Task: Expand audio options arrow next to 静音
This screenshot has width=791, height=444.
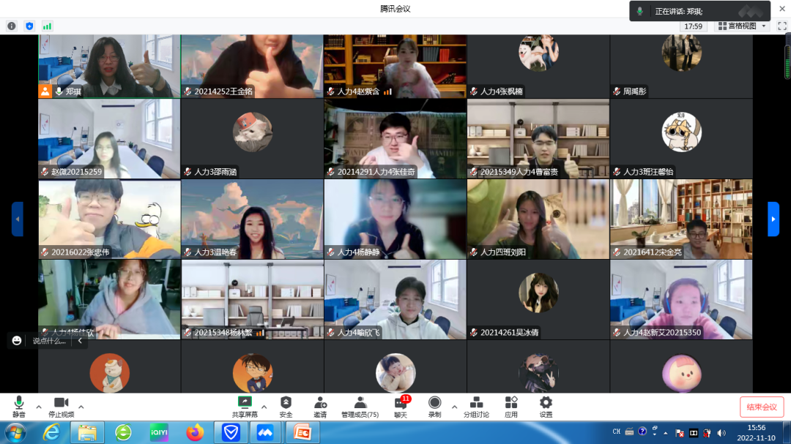Action: (38, 407)
